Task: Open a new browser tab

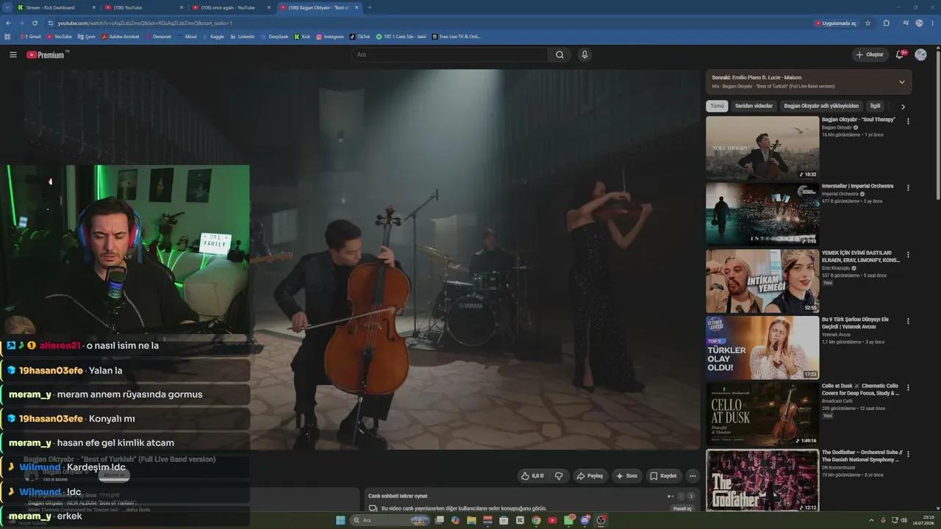Action: [x=369, y=7]
